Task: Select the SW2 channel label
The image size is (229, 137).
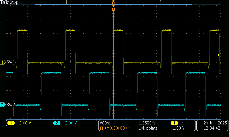Action: 11,105
